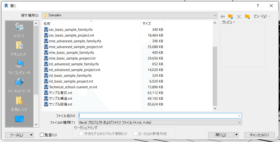Open the お気に入り favorites shortcut
The height and width of the screenshot is (142, 280).
coord(19,104)
